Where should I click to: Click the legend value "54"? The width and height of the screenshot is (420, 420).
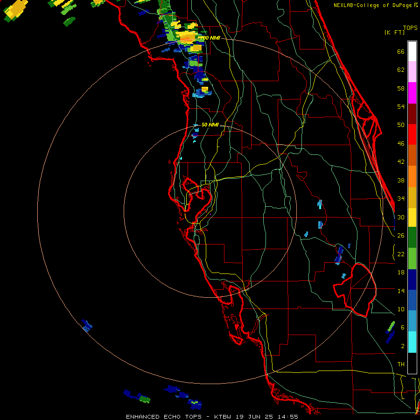click(401, 106)
